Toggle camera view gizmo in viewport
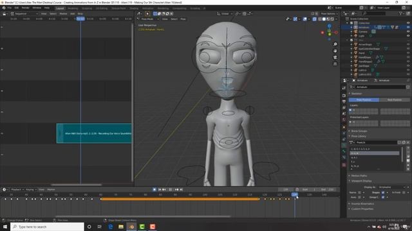The height and width of the screenshot is (231, 412). pos(335,57)
